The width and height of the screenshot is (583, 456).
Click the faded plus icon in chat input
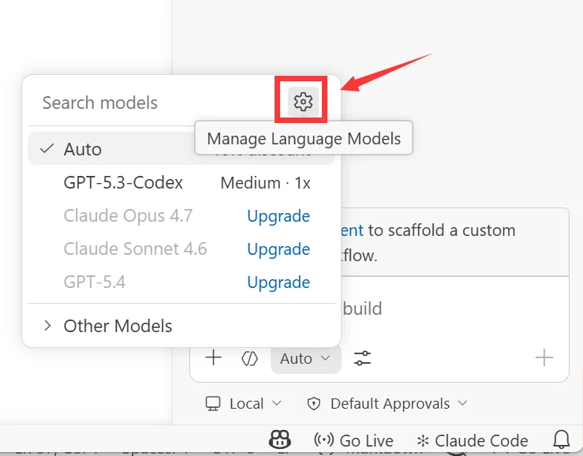[x=544, y=358]
